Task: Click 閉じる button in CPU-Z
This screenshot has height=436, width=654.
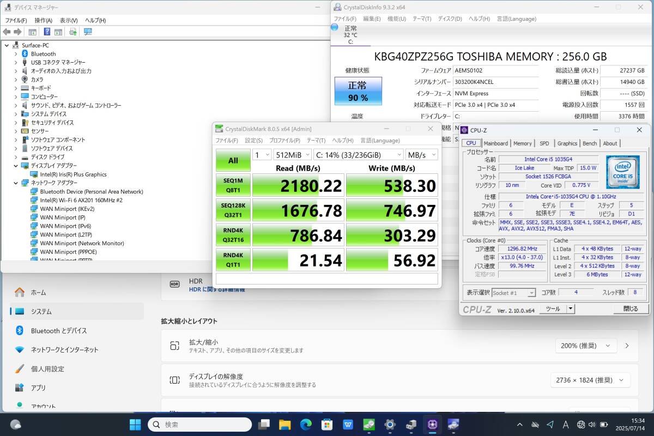Action: point(630,308)
